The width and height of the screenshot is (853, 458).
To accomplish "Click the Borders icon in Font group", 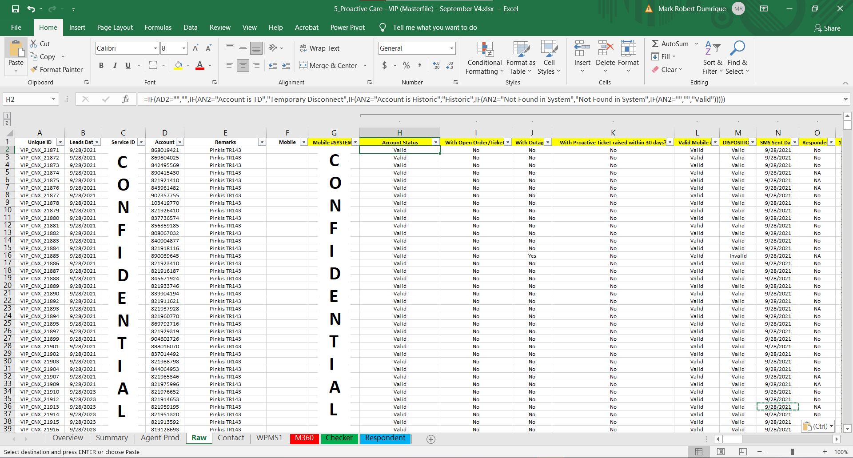I will [153, 65].
